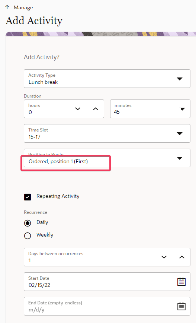Open the Start Date calendar picker
Image resolution: width=196 pixels, height=323 pixels.
point(181,282)
